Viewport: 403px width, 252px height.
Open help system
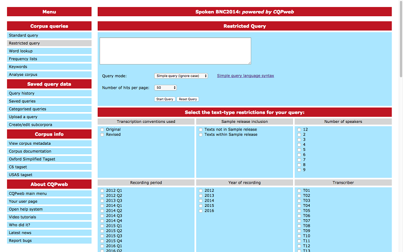(x=49, y=209)
